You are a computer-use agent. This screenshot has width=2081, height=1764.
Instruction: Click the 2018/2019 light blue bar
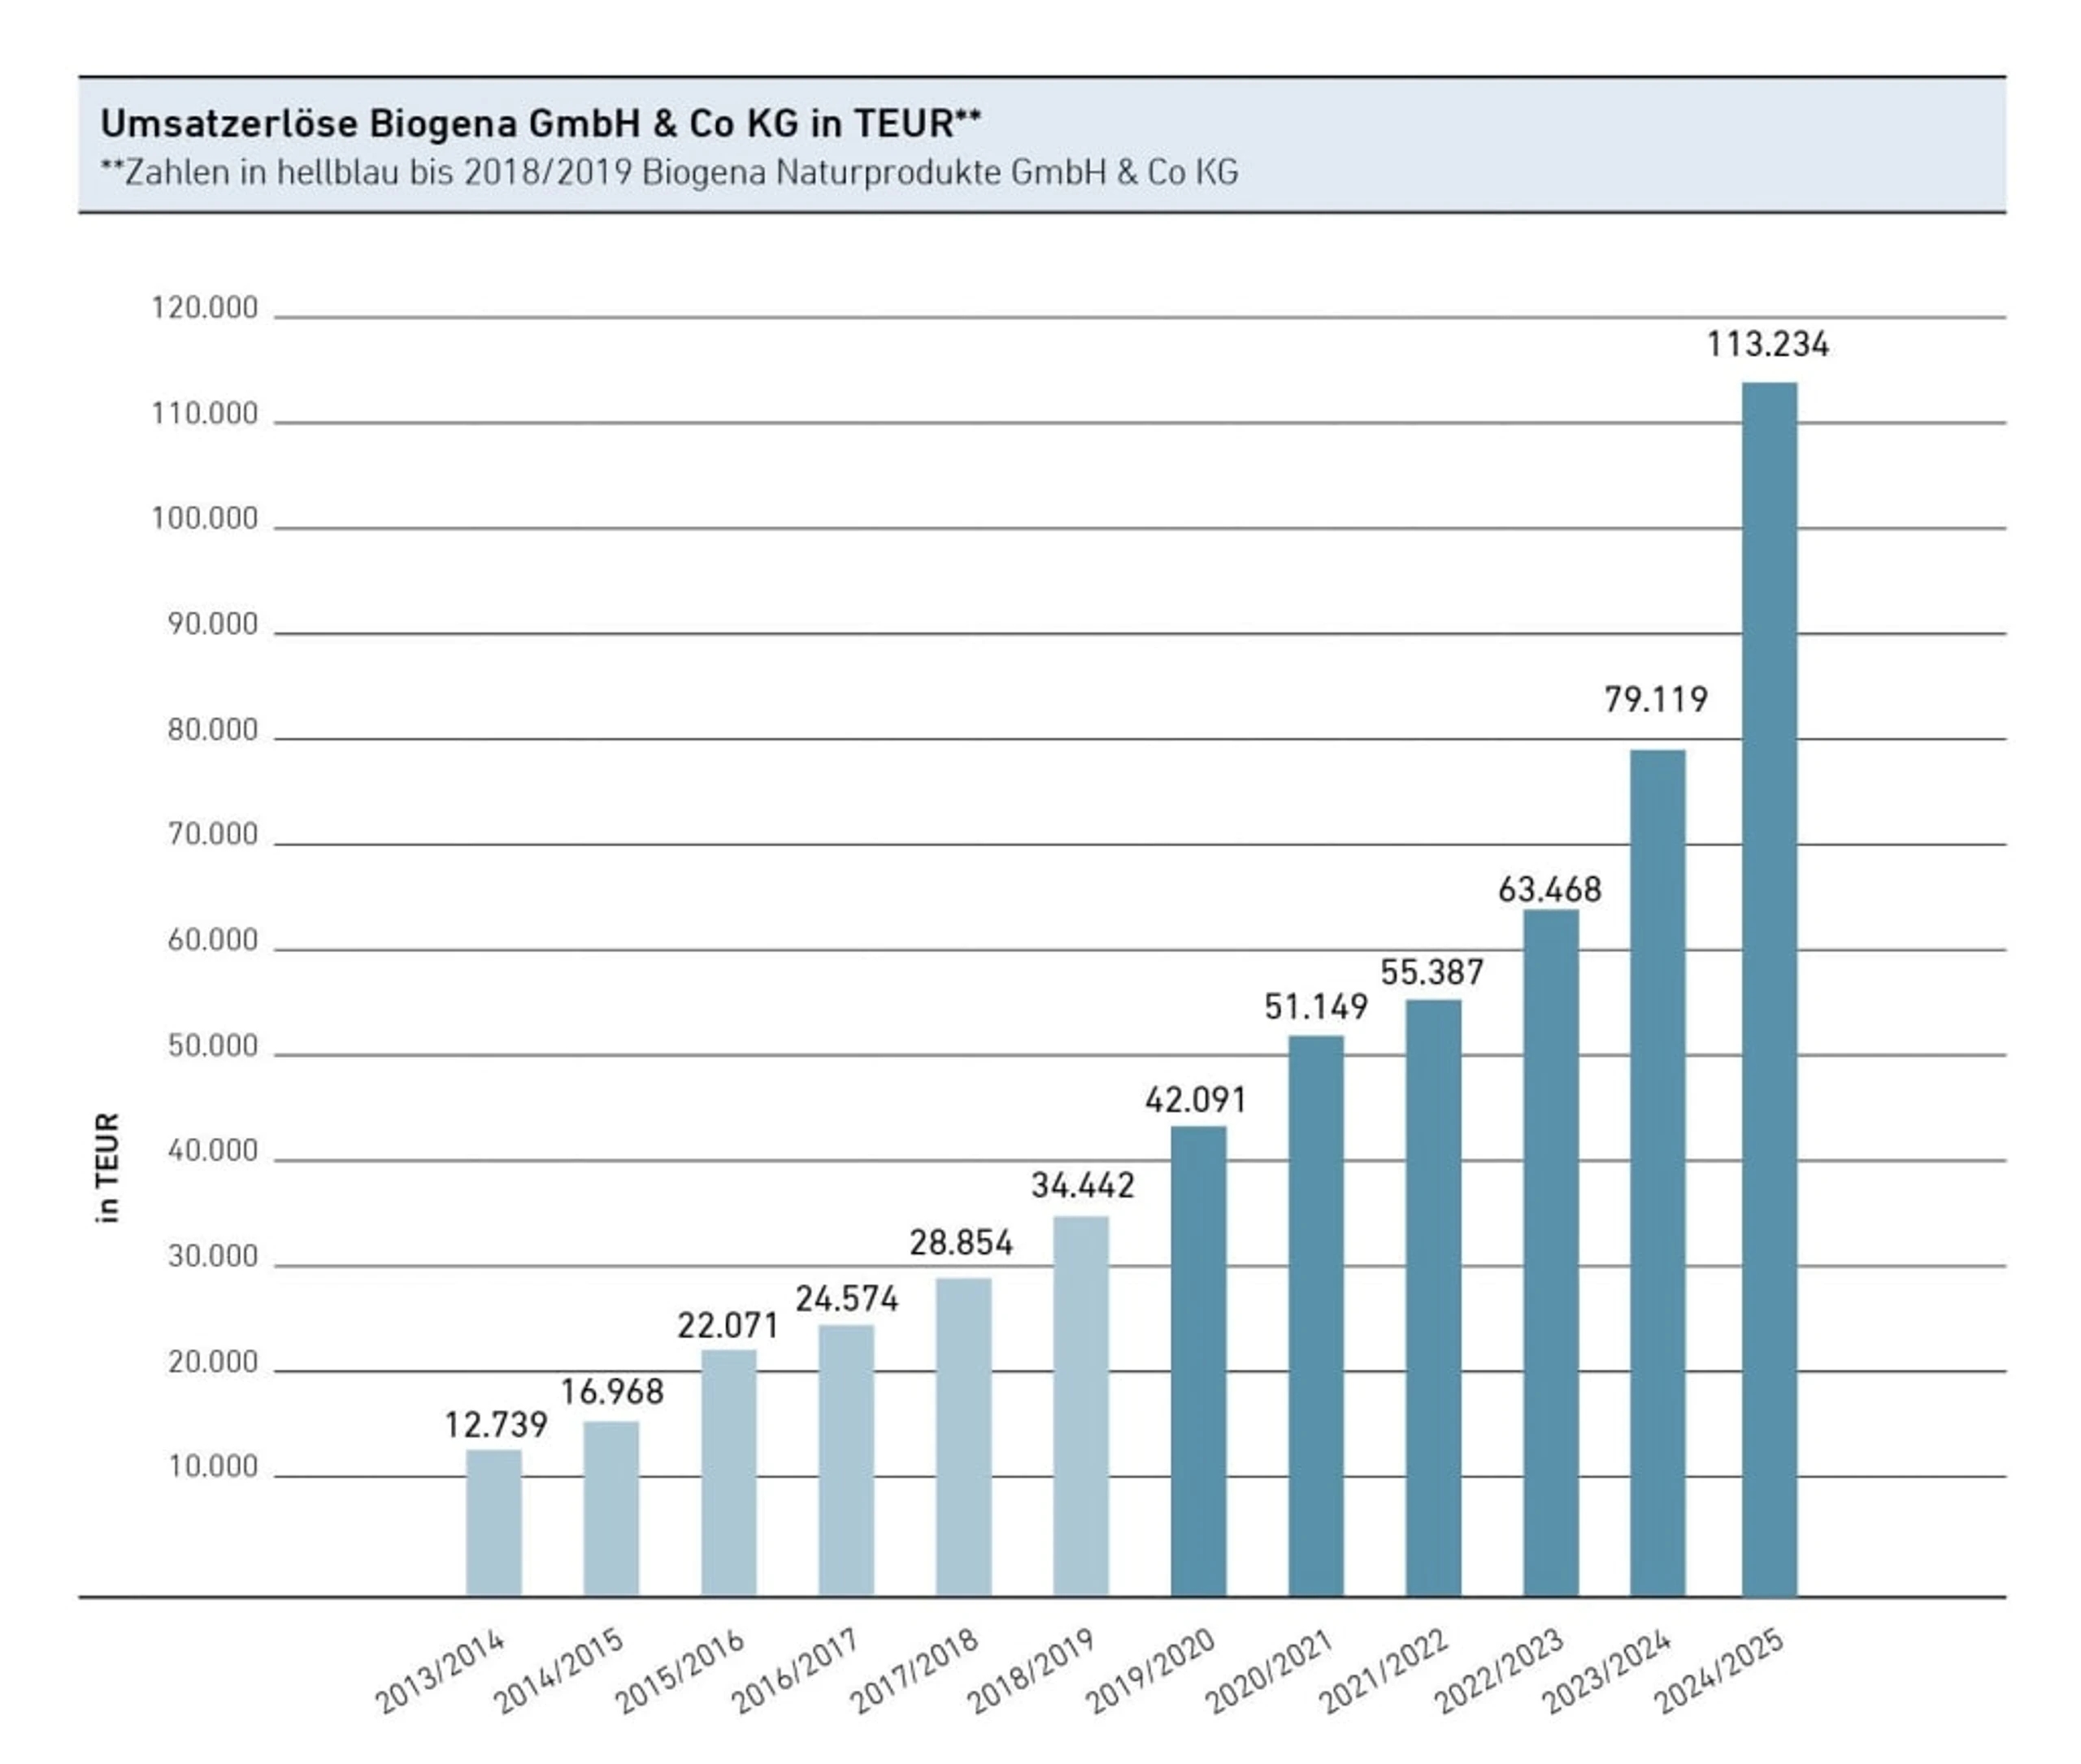coord(1080,1405)
